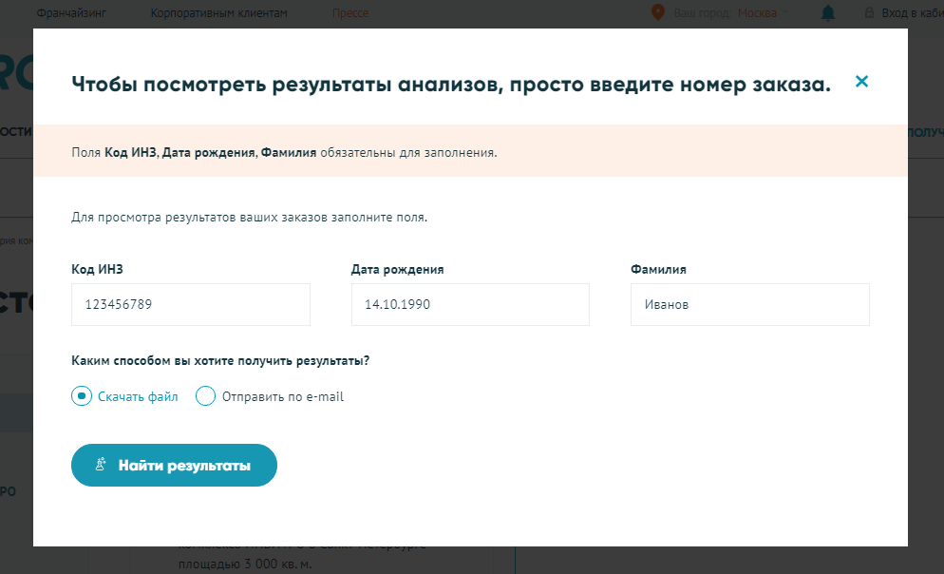Select the Скачать файл radio button
Screen dimensions: 944x574
(82, 396)
